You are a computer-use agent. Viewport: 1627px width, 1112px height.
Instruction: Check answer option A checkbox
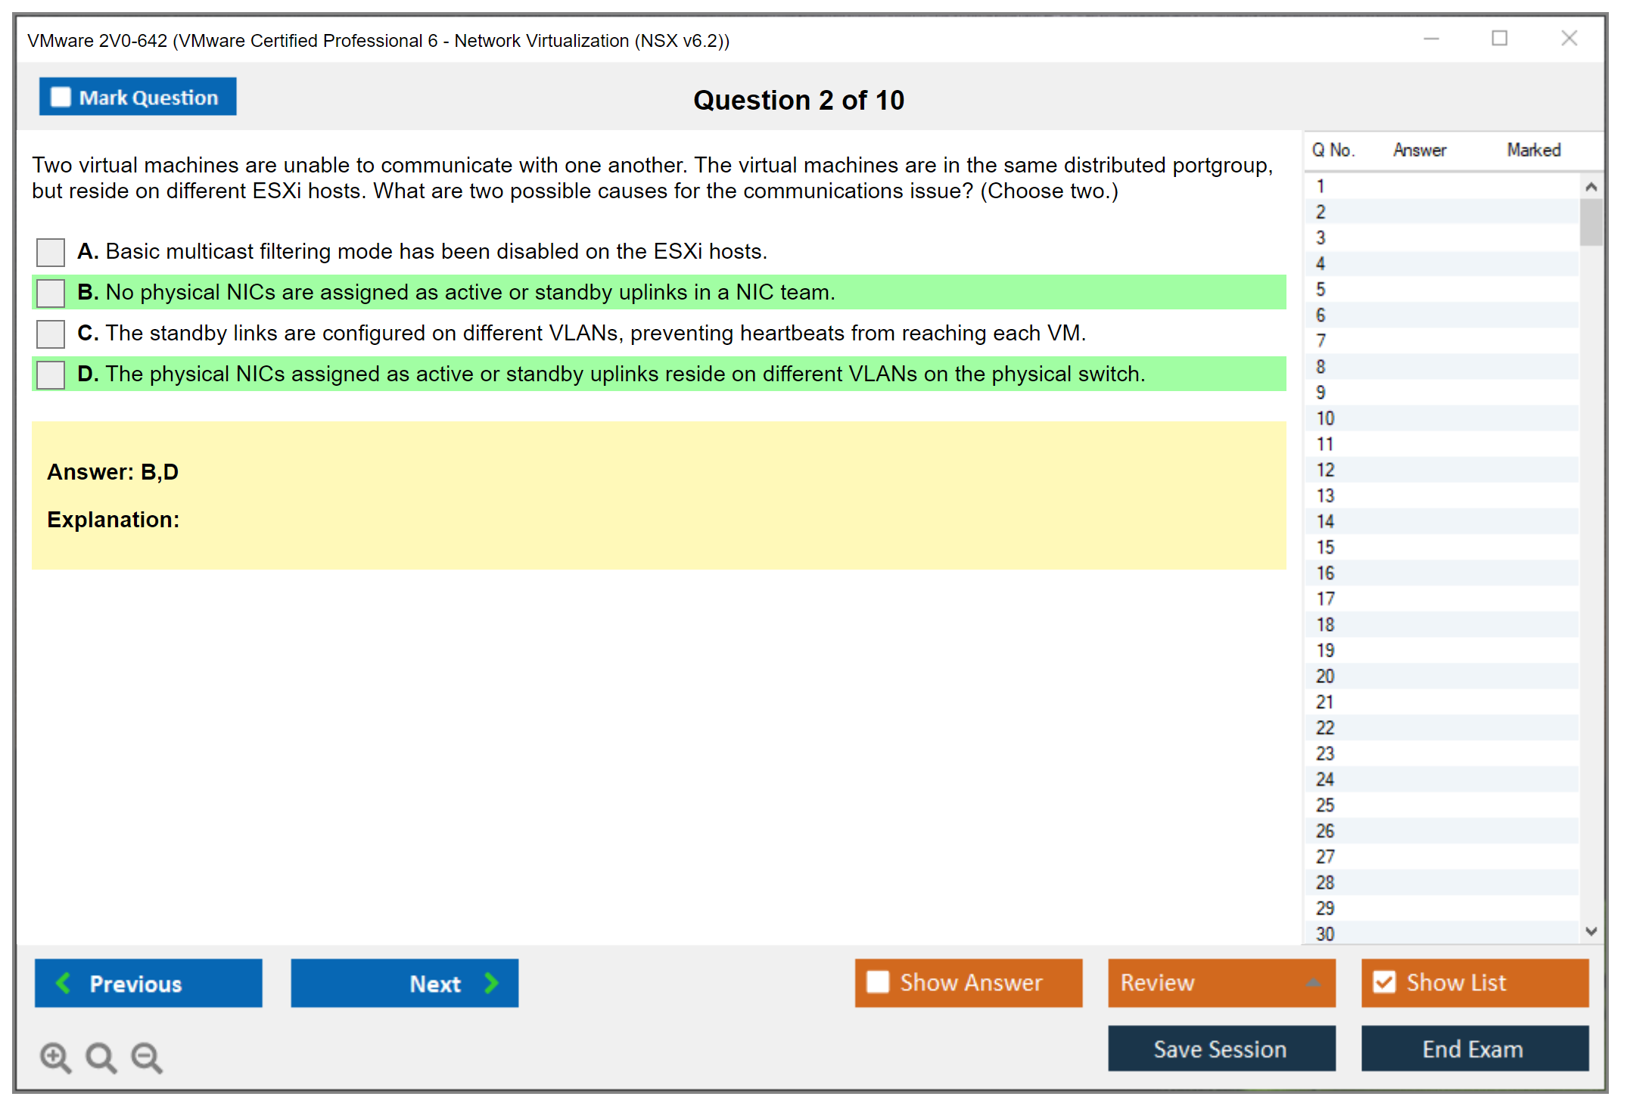(x=51, y=252)
